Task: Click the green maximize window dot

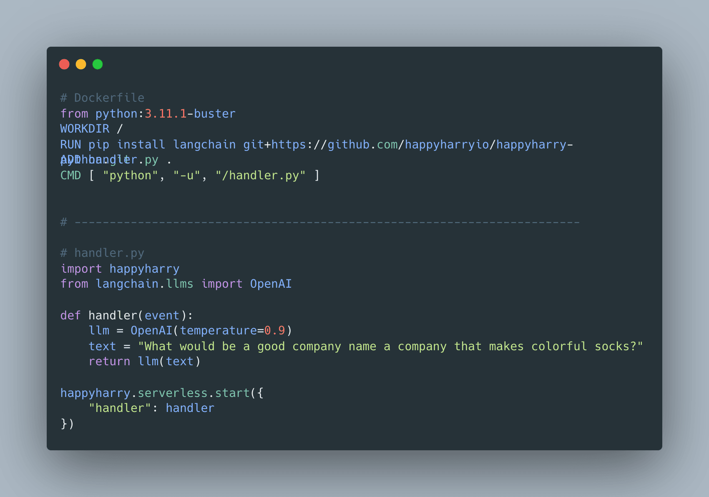Action: pyautogui.click(x=98, y=64)
